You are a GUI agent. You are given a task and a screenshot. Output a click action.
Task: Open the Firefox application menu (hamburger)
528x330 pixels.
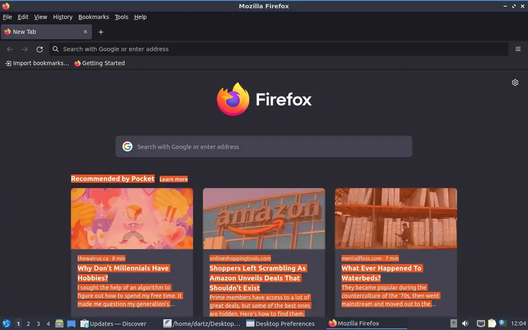pos(518,49)
